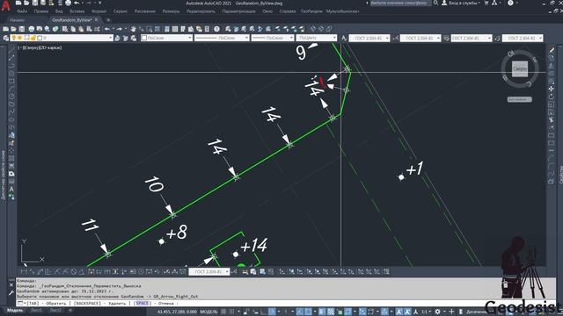
Task: Click the Properties palette icon
Action: (167, 29)
